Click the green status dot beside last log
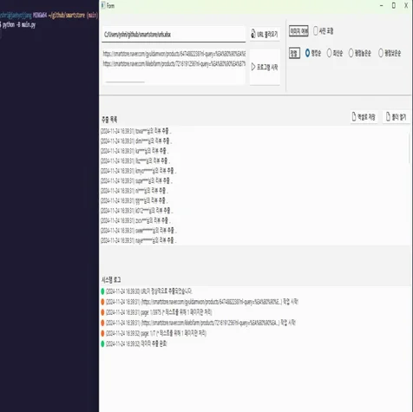Viewport: 413px width, 412px height. (102, 343)
